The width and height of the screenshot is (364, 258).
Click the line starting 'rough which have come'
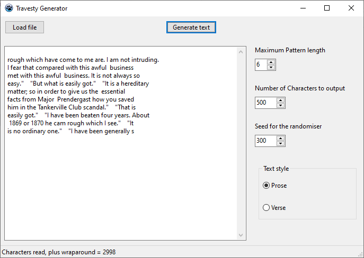click(83, 60)
